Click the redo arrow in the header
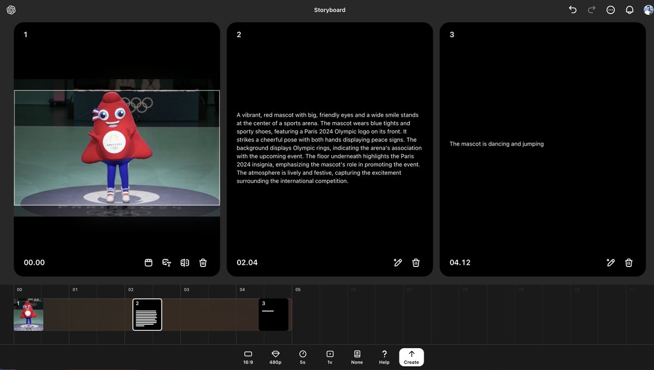654x370 pixels. click(x=592, y=10)
